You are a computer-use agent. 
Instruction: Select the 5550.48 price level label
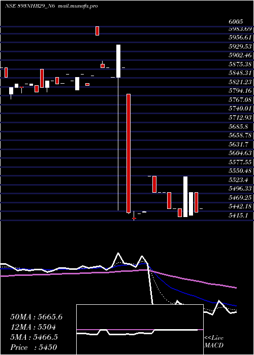(x=240, y=170)
